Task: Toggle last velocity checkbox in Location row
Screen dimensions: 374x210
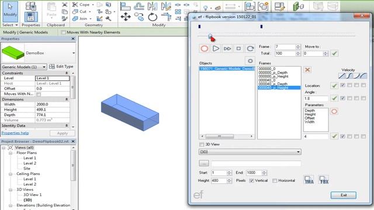Action: pos(363,85)
